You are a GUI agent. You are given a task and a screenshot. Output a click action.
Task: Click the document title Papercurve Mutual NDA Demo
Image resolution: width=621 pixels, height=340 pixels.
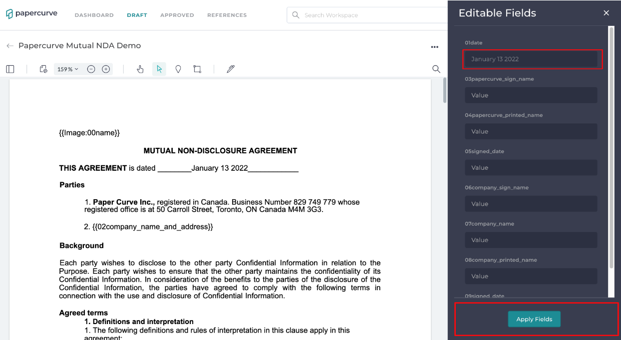pyautogui.click(x=80, y=46)
